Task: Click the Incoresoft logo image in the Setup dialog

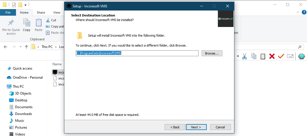Action: [x=226, y=19]
